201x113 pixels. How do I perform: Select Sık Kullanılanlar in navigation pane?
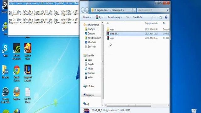tap(91, 24)
